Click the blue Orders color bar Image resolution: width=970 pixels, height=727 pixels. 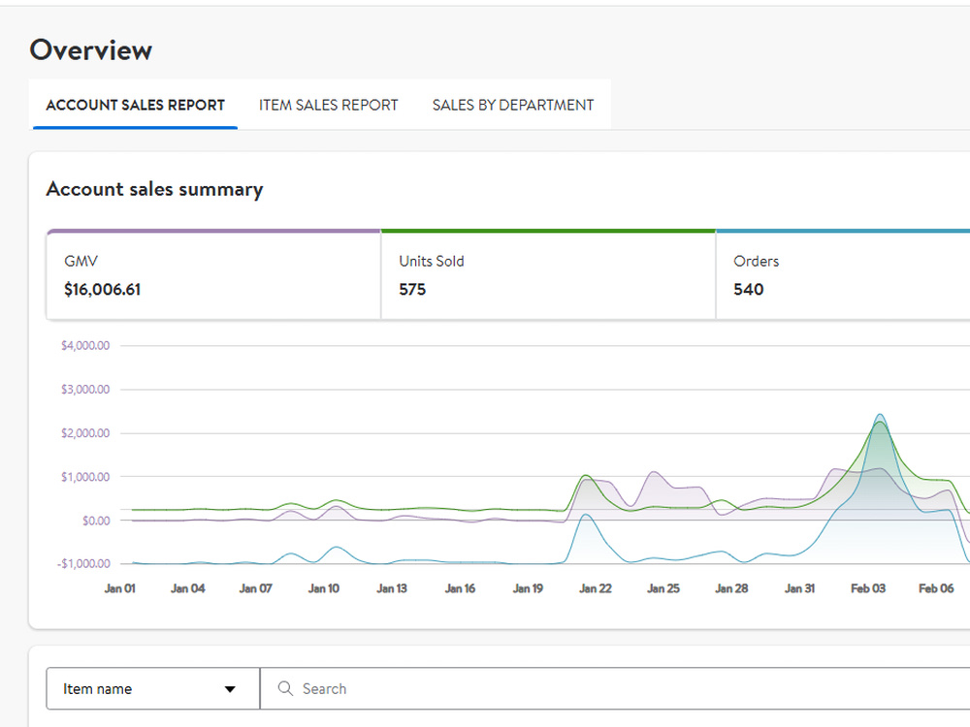pos(843,232)
